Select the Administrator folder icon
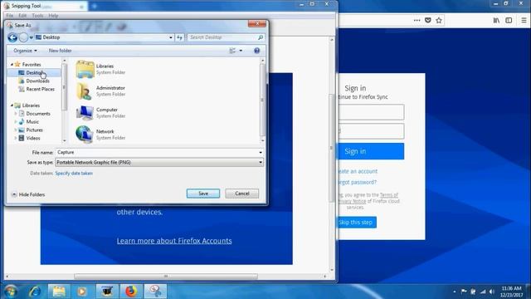The width and height of the screenshot is (531, 299). click(x=84, y=91)
